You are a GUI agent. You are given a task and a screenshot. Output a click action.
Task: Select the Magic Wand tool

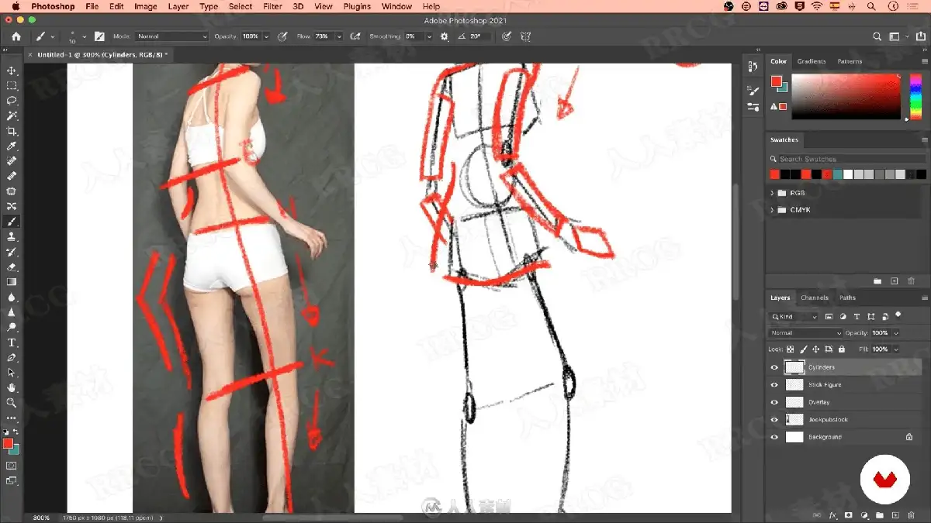pos(12,116)
